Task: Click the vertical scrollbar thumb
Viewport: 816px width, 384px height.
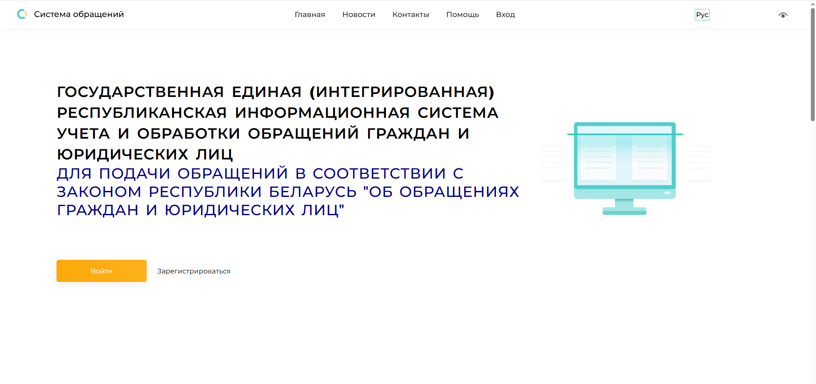Action: [x=813, y=64]
